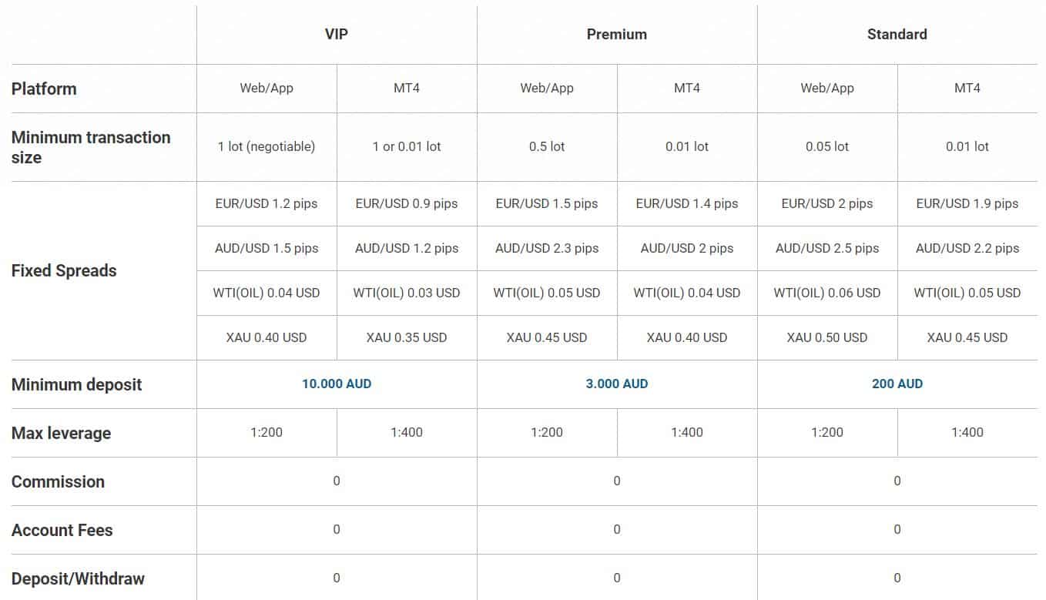Click the VIP column header
Image resolution: width=1046 pixels, height=600 pixels.
tap(337, 35)
